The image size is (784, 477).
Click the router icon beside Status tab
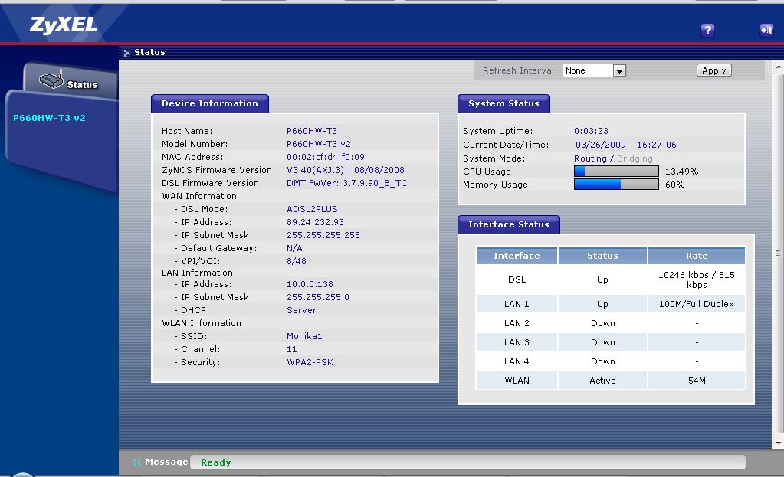51,80
